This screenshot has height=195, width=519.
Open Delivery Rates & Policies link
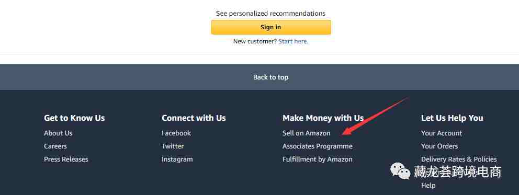coord(459,159)
